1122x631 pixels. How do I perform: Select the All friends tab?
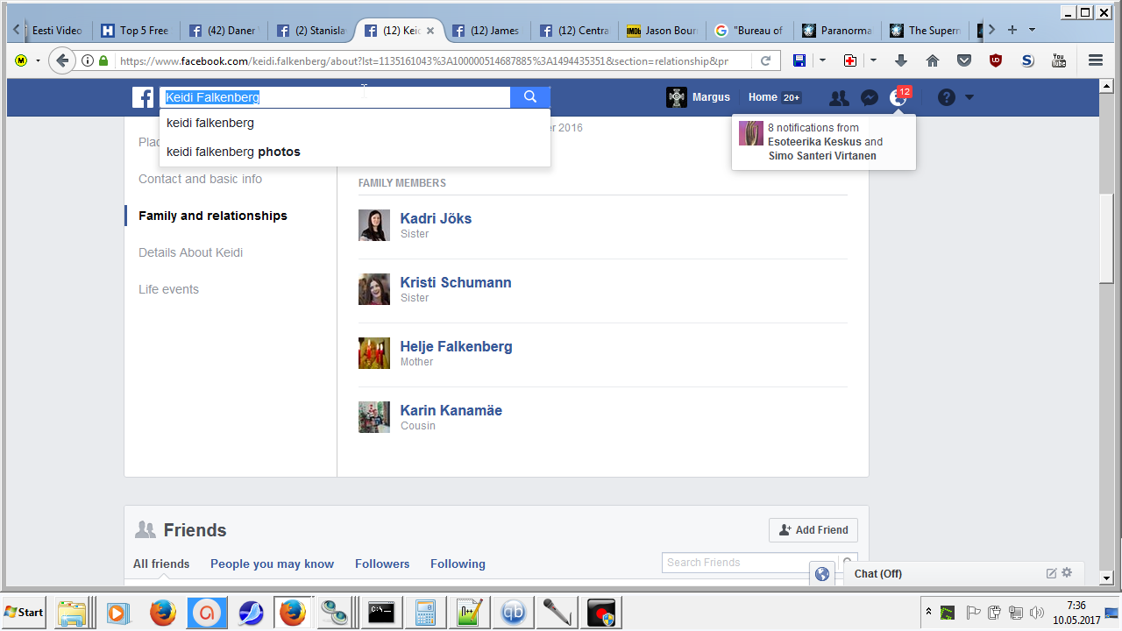click(161, 564)
